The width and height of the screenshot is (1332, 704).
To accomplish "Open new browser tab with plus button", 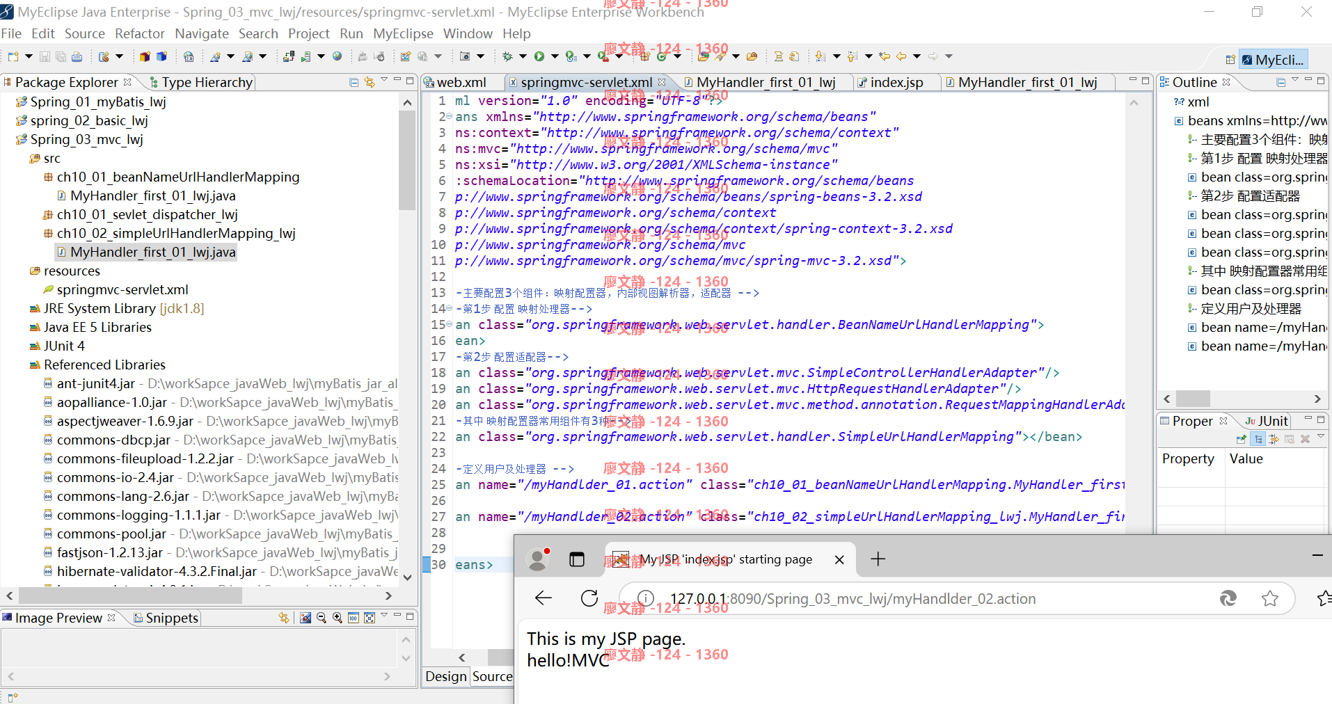I will click(x=878, y=559).
